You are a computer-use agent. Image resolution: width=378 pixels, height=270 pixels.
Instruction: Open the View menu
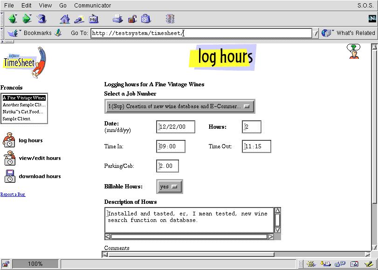click(45, 6)
